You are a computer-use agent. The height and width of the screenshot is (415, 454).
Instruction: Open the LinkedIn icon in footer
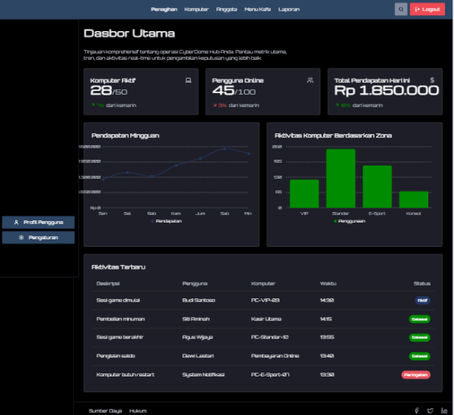tap(444, 410)
